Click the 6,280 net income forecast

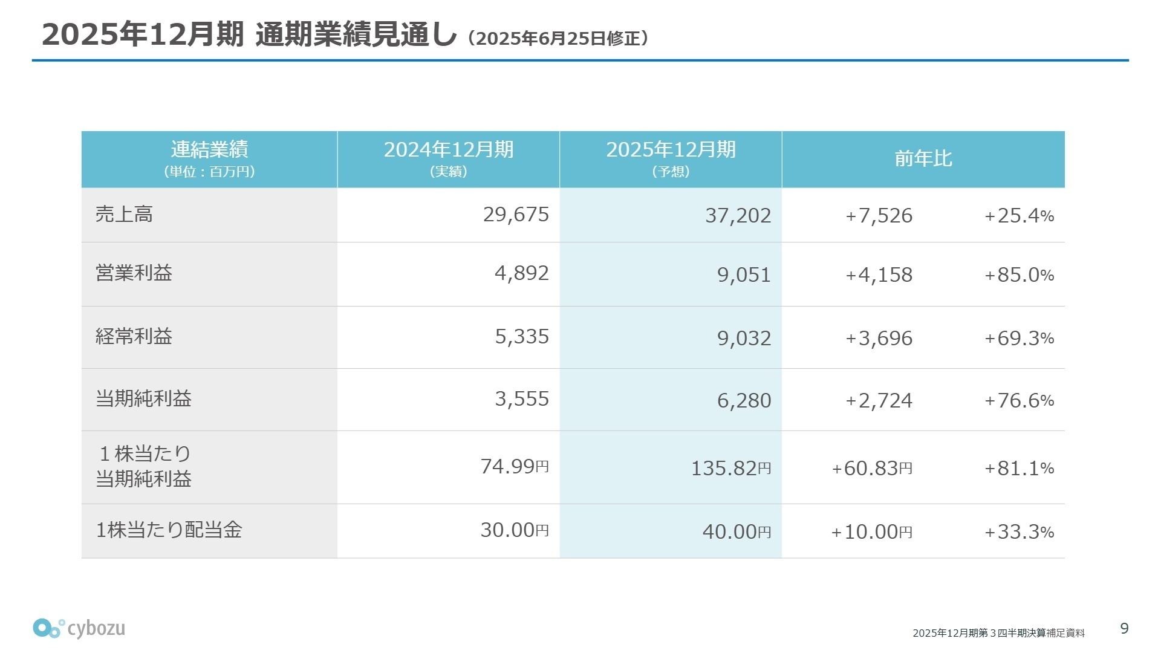[744, 400]
